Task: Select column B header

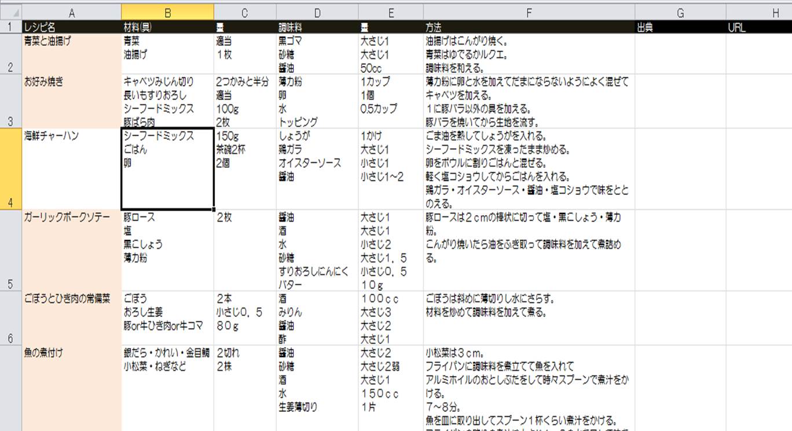Action: click(x=167, y=13)
